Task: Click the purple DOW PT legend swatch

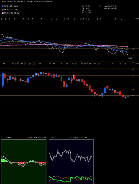Action: click(3, 13)
